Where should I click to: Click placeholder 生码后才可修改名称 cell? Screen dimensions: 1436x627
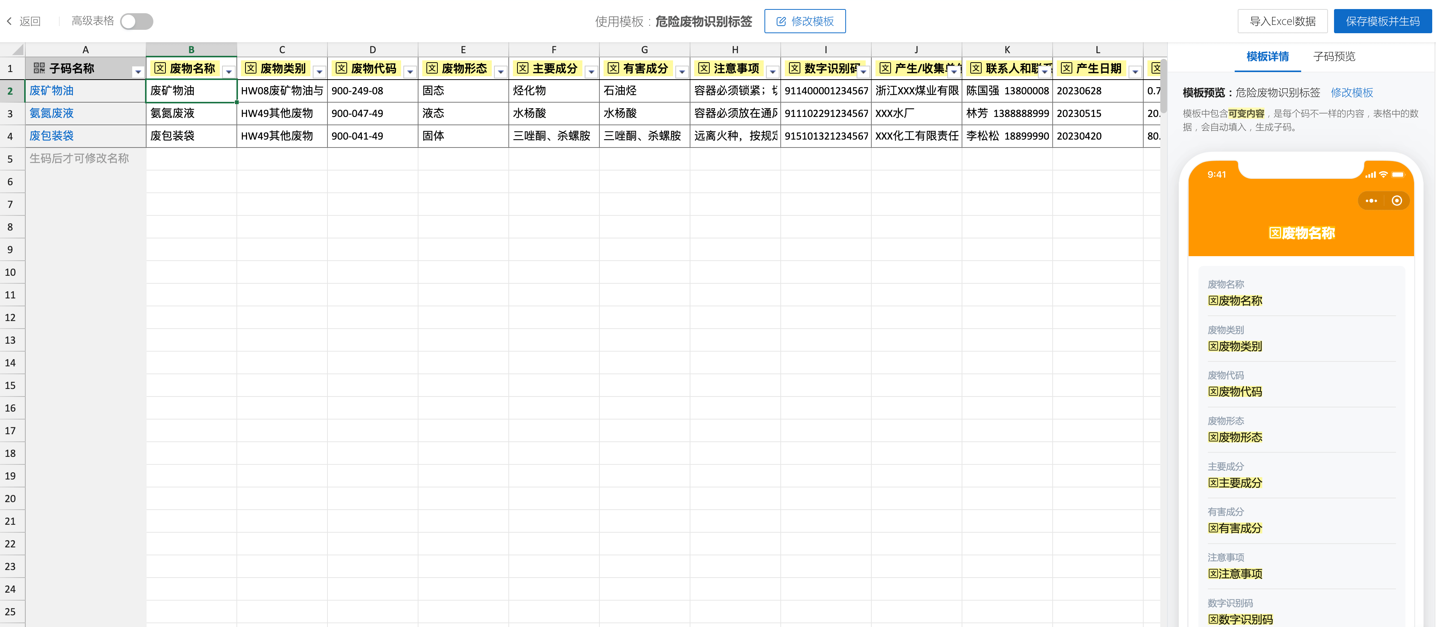pyautogui.click(x=85, y=159)
